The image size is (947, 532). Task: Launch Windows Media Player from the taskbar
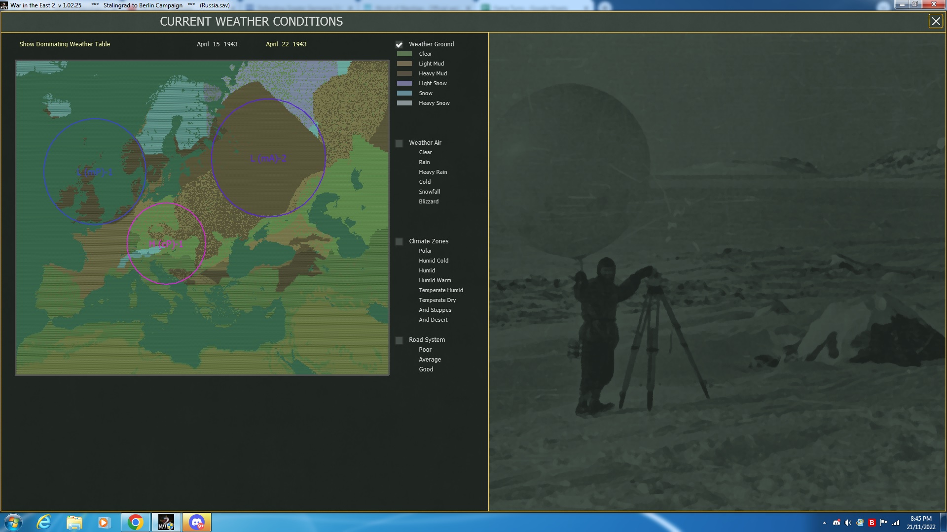pos(104,522)
